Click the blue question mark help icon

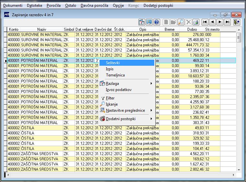point(157,22)
